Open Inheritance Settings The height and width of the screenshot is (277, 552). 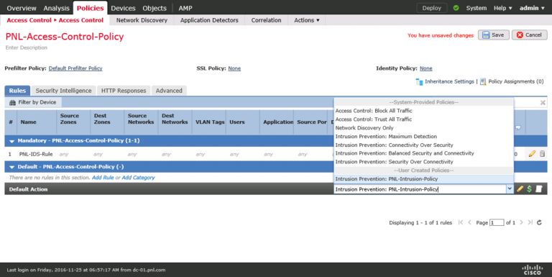pyautogui.click(x=445, y=81)
